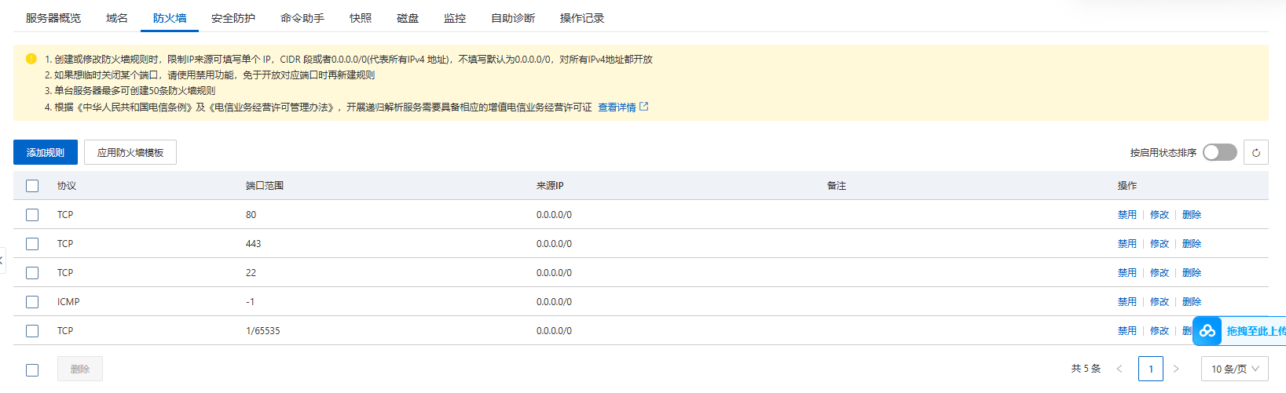Click 禁用 for port 80 rule
This screenshot has height=393, width=1286.
(x=1127, y=215)
